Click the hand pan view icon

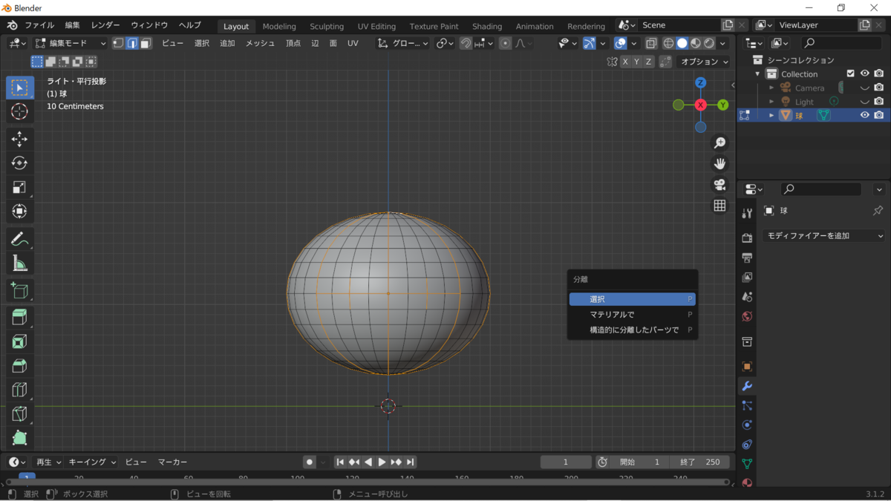click(719, 163)
